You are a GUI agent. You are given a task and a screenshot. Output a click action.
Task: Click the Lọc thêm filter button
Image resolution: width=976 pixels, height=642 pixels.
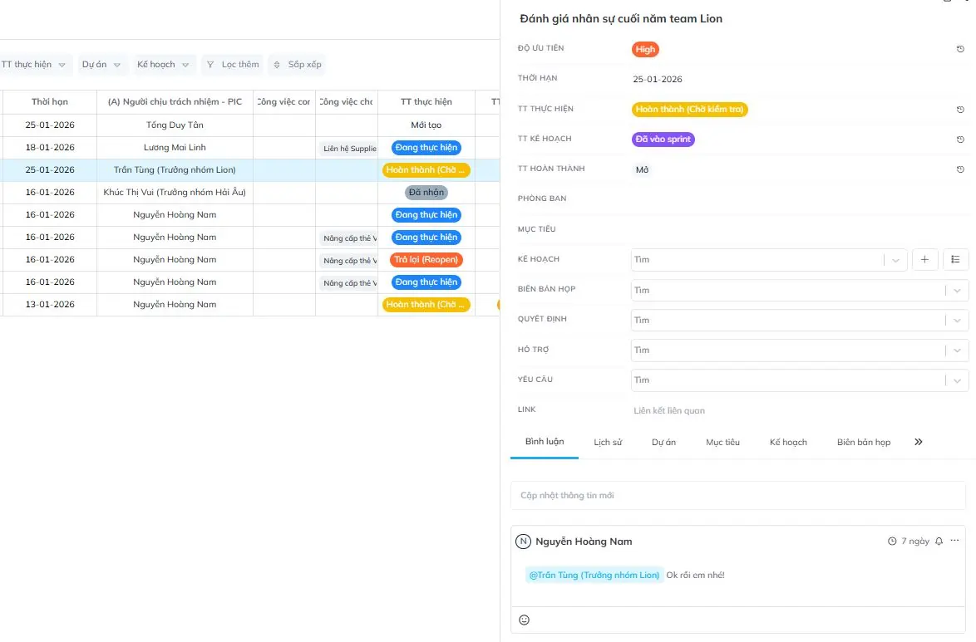(x=233, y=64)
